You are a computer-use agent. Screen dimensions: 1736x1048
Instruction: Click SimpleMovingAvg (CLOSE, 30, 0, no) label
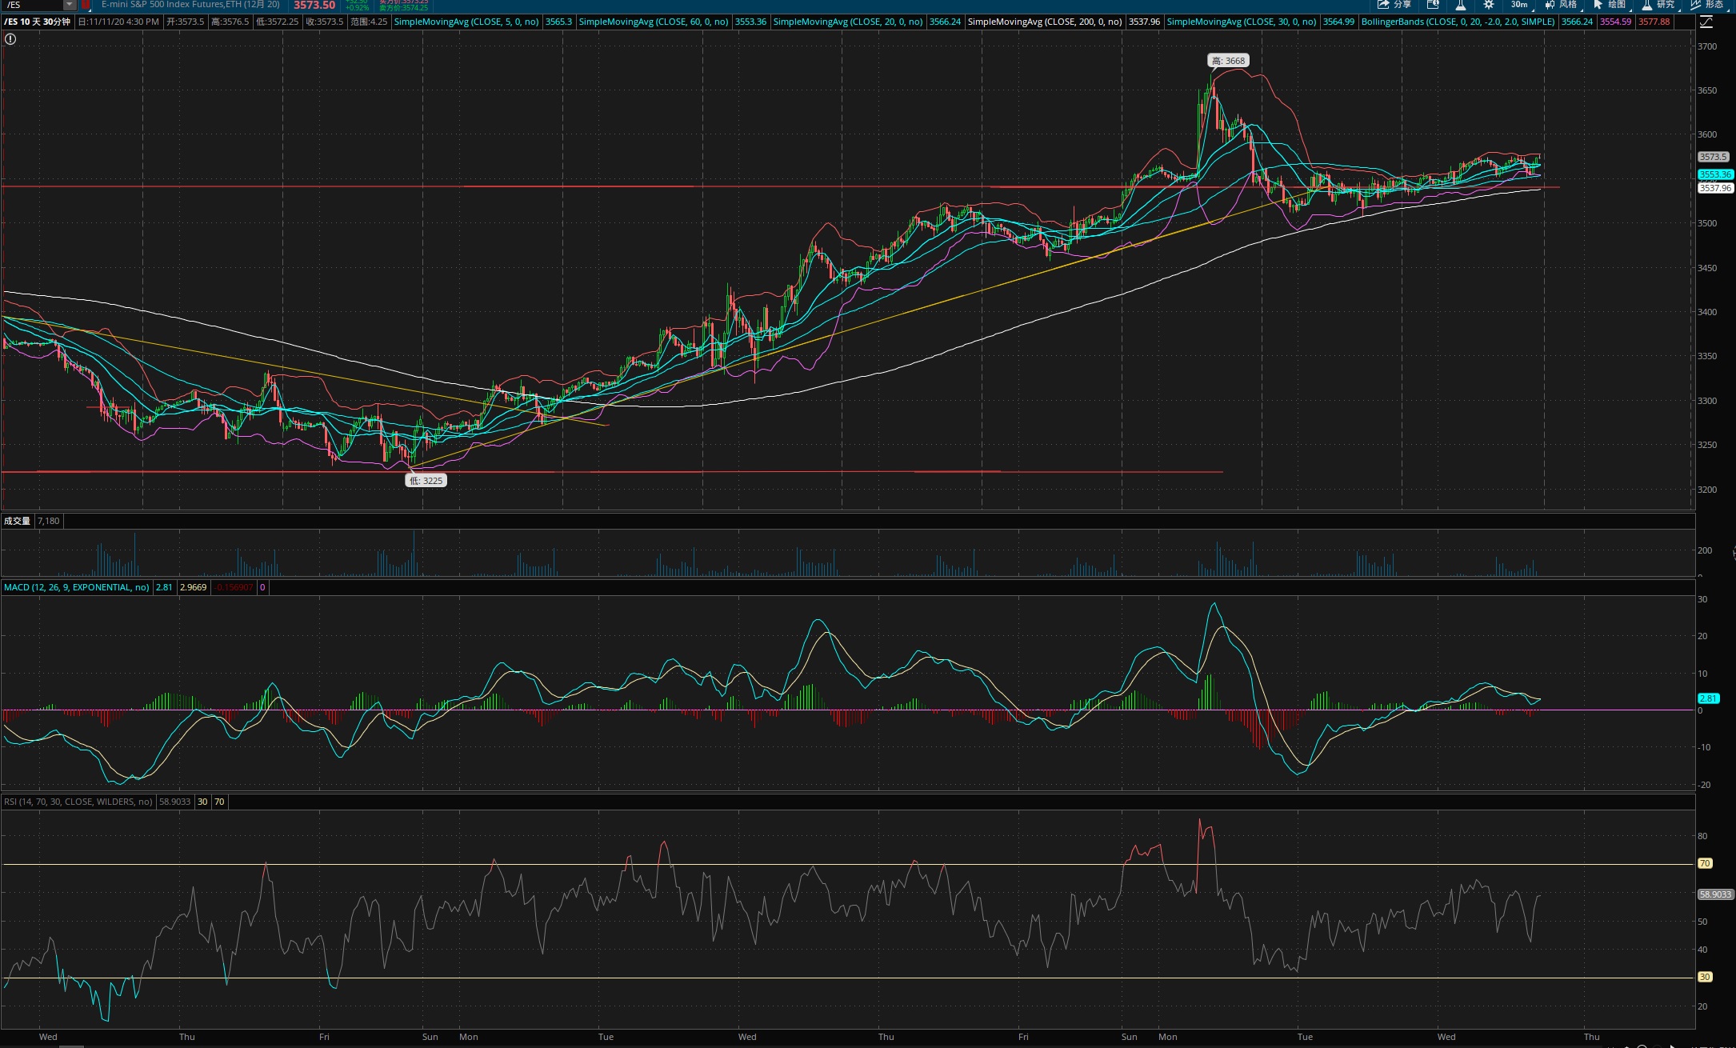[1242, 22]
